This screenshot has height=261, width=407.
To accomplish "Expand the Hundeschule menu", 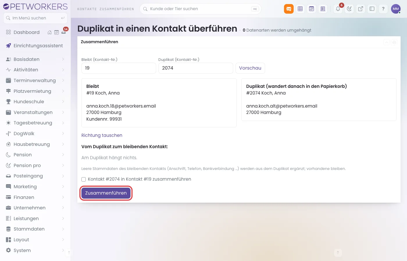I will (35, 101).
